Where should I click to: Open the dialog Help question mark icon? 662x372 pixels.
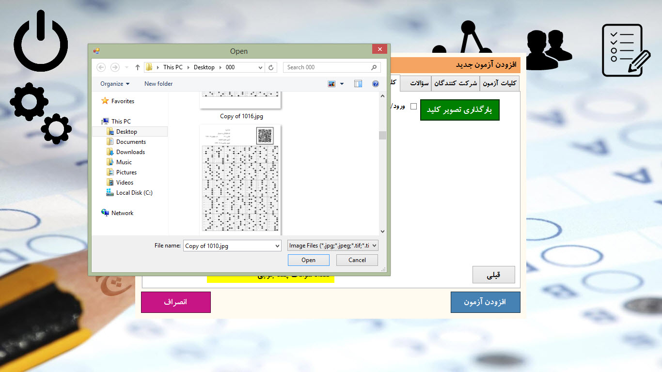[375, 84]
